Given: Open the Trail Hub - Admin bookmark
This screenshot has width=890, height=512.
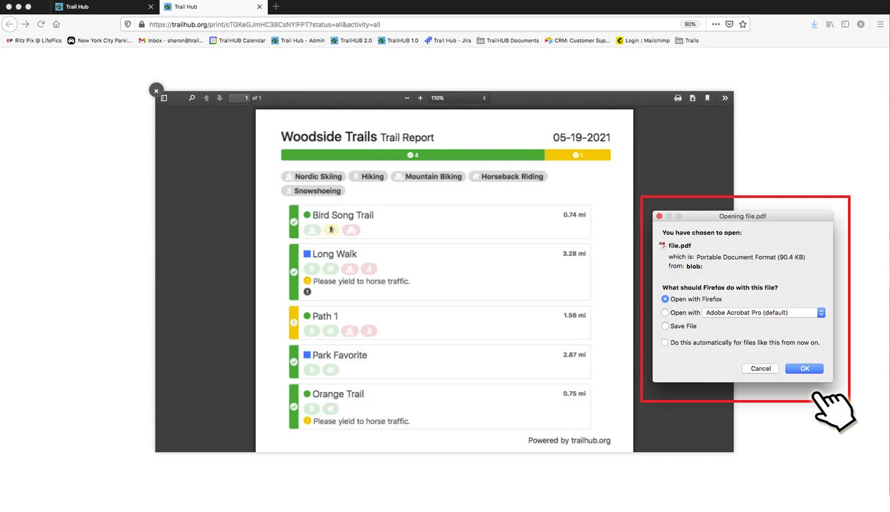Looking at the screenshot, I should tap(298, 41).
